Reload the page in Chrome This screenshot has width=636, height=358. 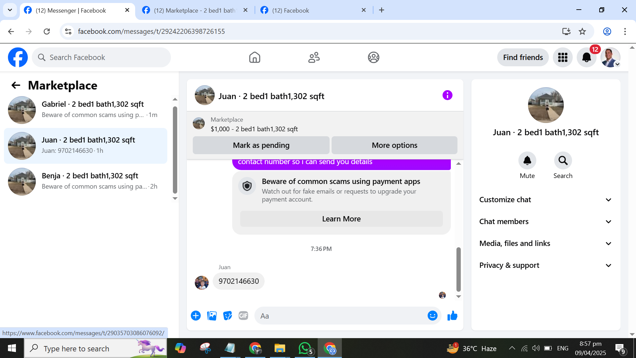[47, 31]
